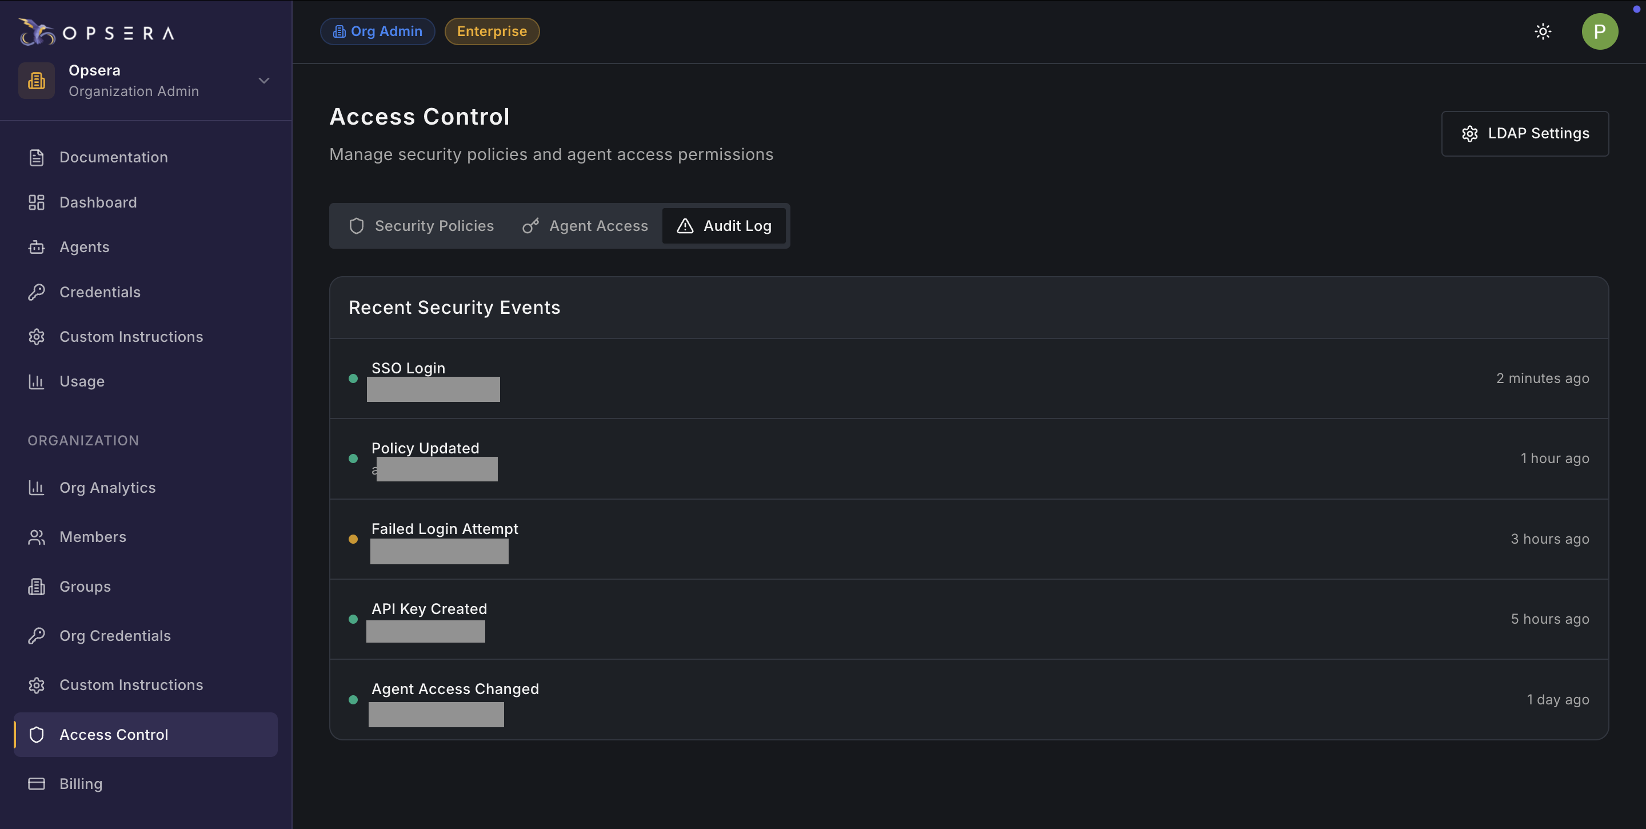
Task: Select the Audit Log tab
Action: pos(724,226)
